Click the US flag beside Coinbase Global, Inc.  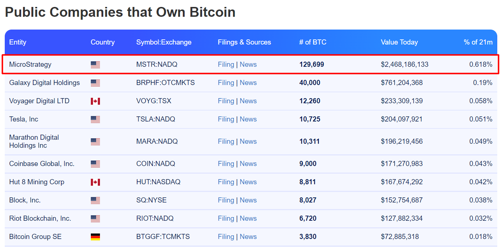(95, 164)
